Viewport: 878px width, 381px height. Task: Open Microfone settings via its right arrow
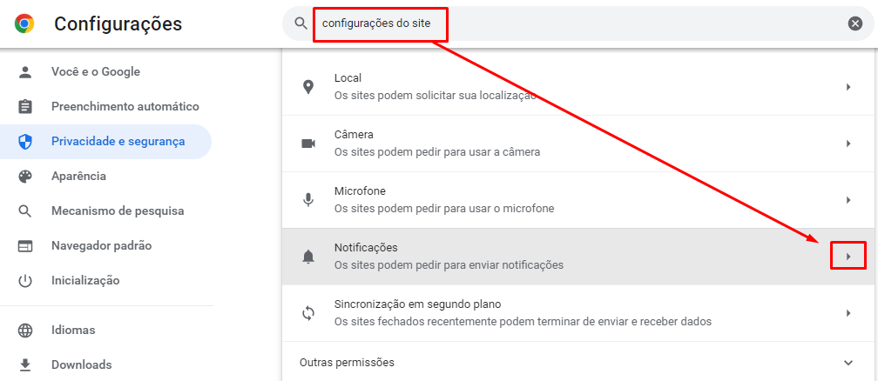848,200
